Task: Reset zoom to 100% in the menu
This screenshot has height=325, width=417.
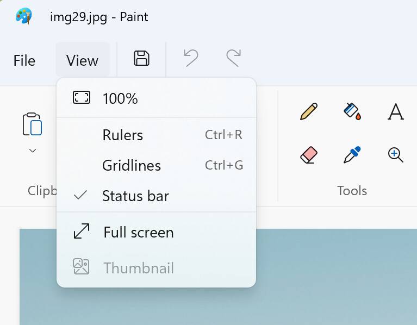Action: point(120,98)
